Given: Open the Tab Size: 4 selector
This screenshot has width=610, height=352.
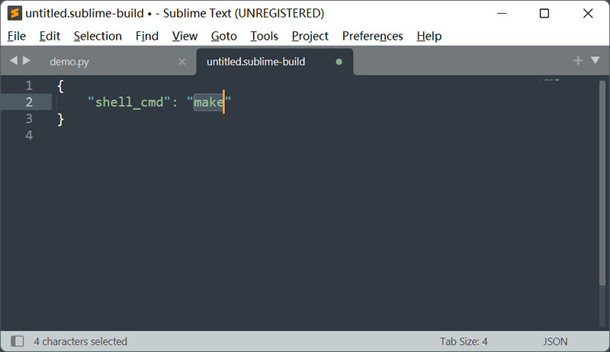Looking at the screenshot, I should 464,341.
